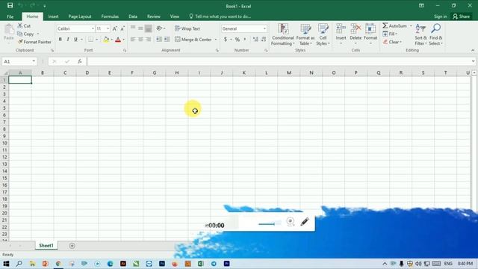Click the Share button
Screen dimensions: 478x269
click(x=462, y=16)
